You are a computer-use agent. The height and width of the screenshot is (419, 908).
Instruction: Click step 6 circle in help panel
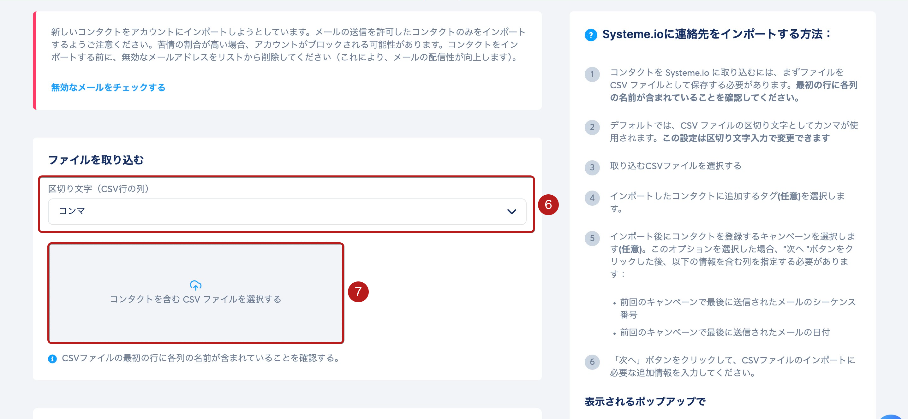pyautogui.click(x=592, y=362)
